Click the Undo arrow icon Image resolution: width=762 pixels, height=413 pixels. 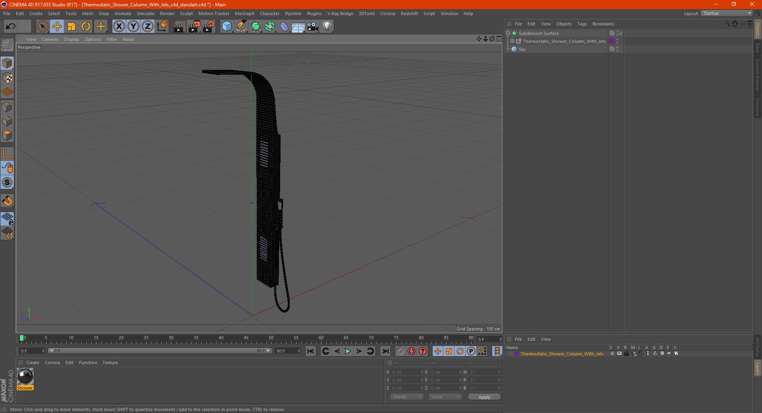tap(11, 27)
